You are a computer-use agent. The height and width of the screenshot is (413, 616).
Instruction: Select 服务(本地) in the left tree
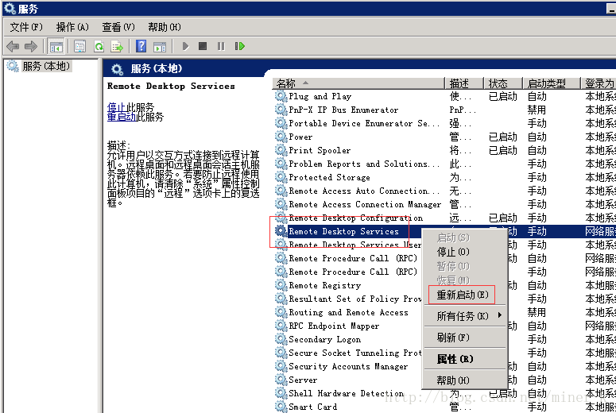tap(45, 67)
